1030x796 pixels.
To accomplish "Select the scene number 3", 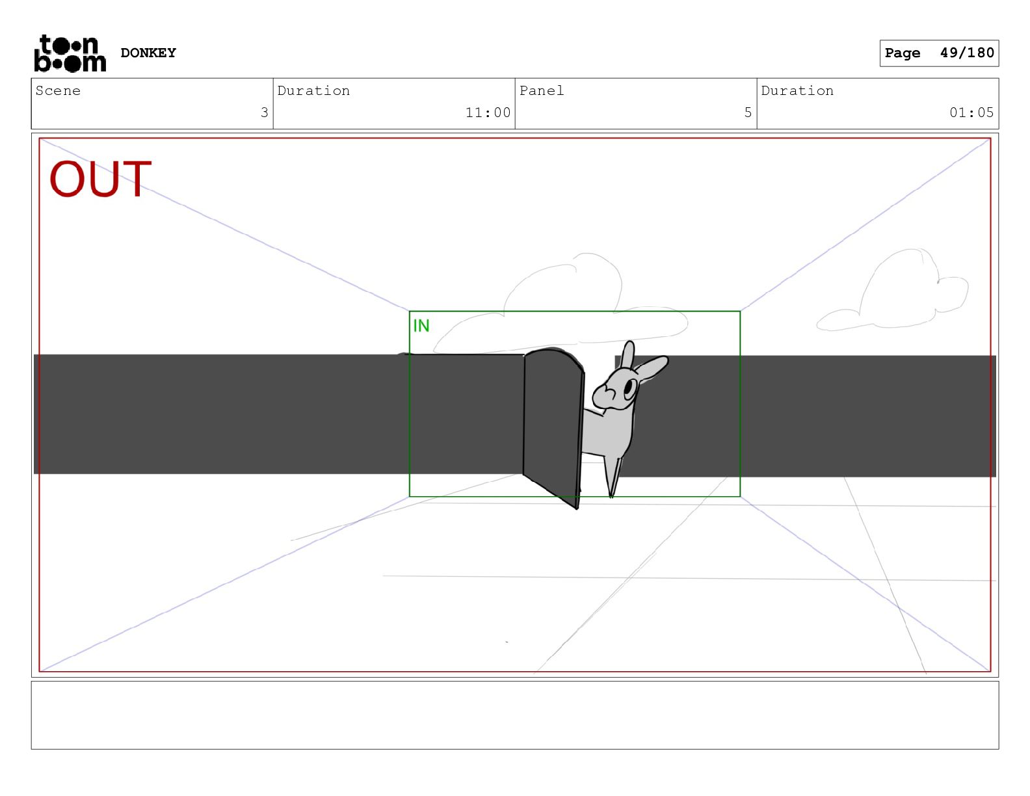I will tap(264, 113).
